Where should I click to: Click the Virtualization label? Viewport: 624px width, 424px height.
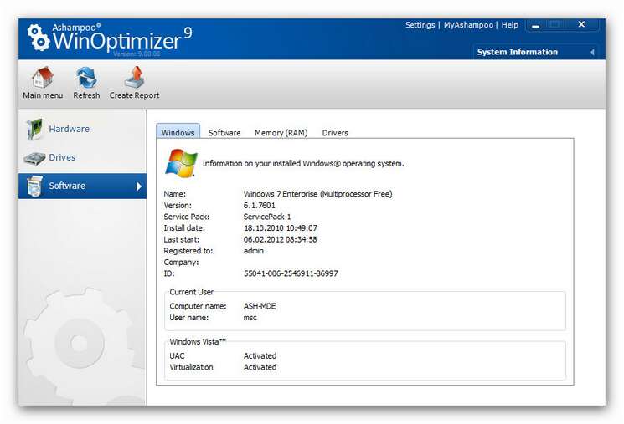point(192,368)
